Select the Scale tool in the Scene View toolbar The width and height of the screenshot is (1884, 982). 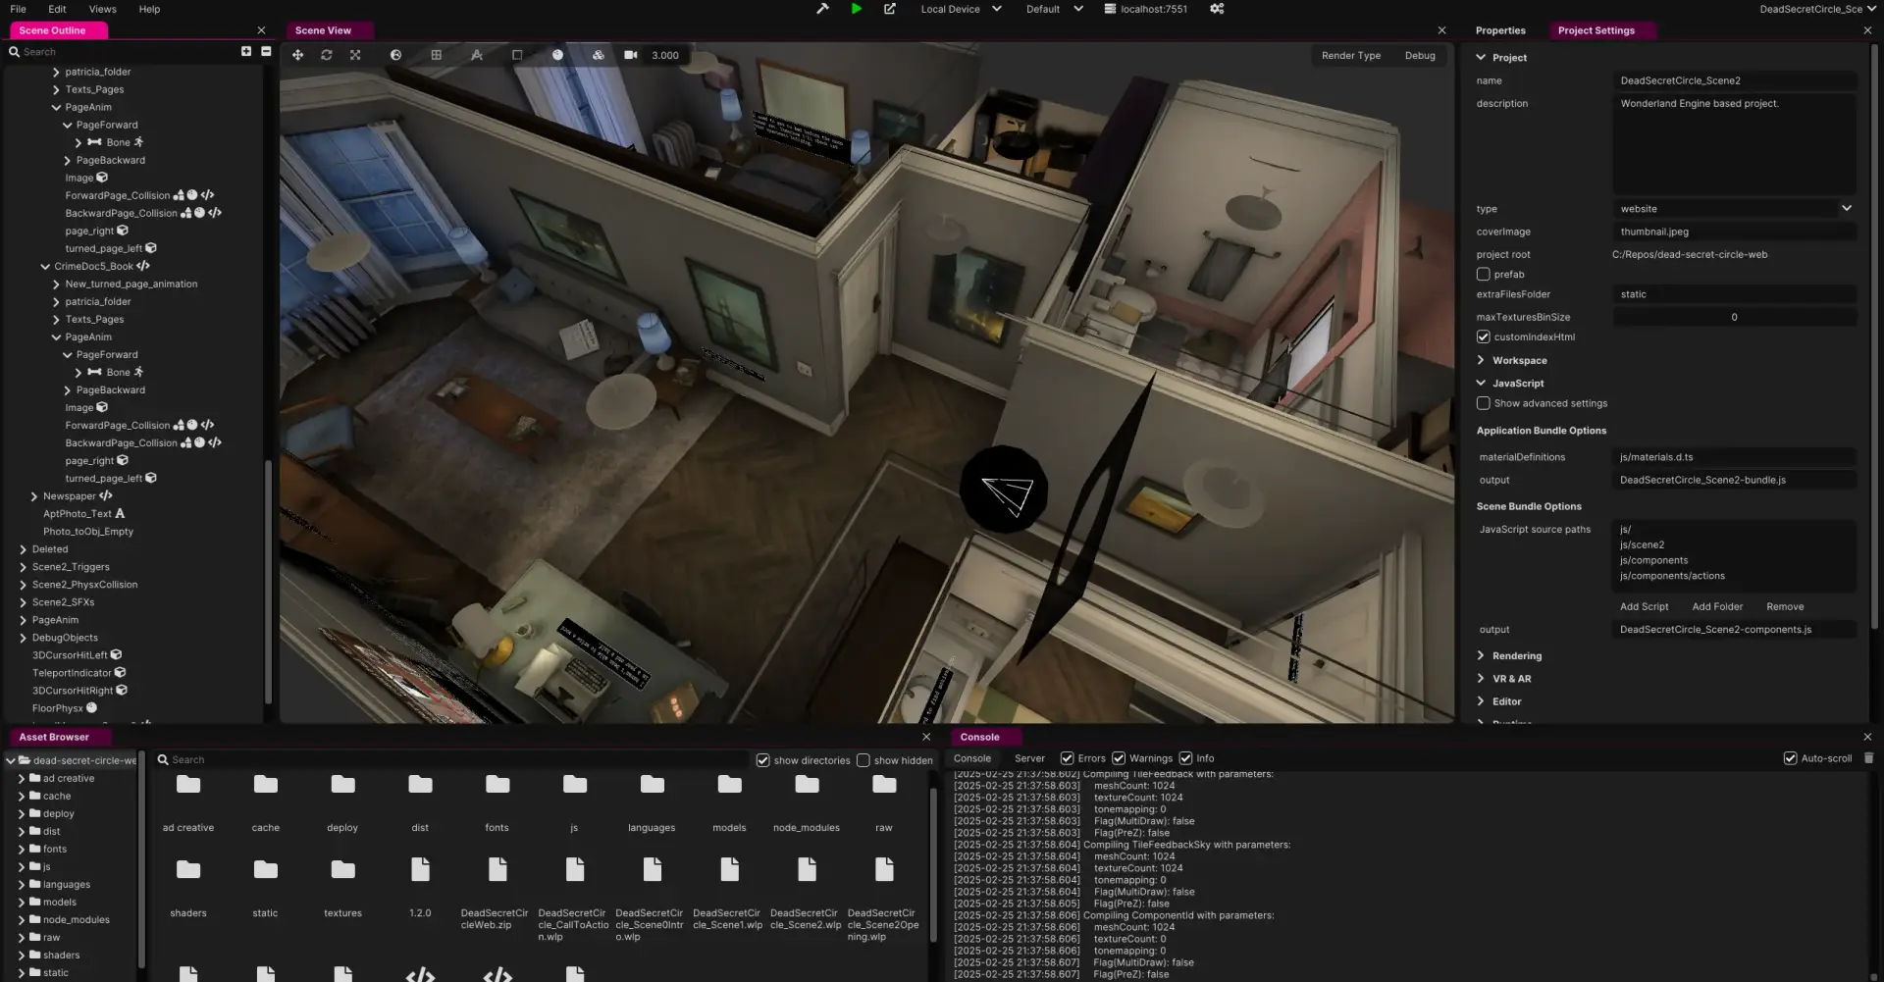355,55
